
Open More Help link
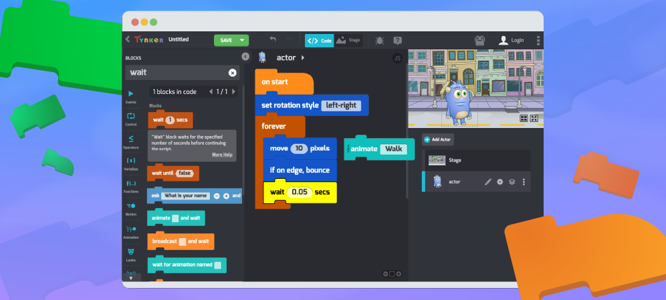[222, 155]
